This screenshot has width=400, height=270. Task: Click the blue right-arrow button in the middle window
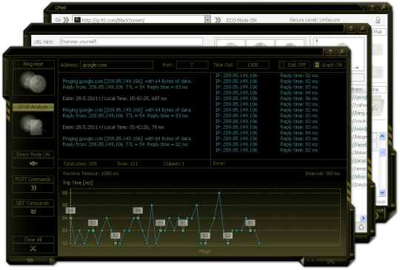click(363, 218)
